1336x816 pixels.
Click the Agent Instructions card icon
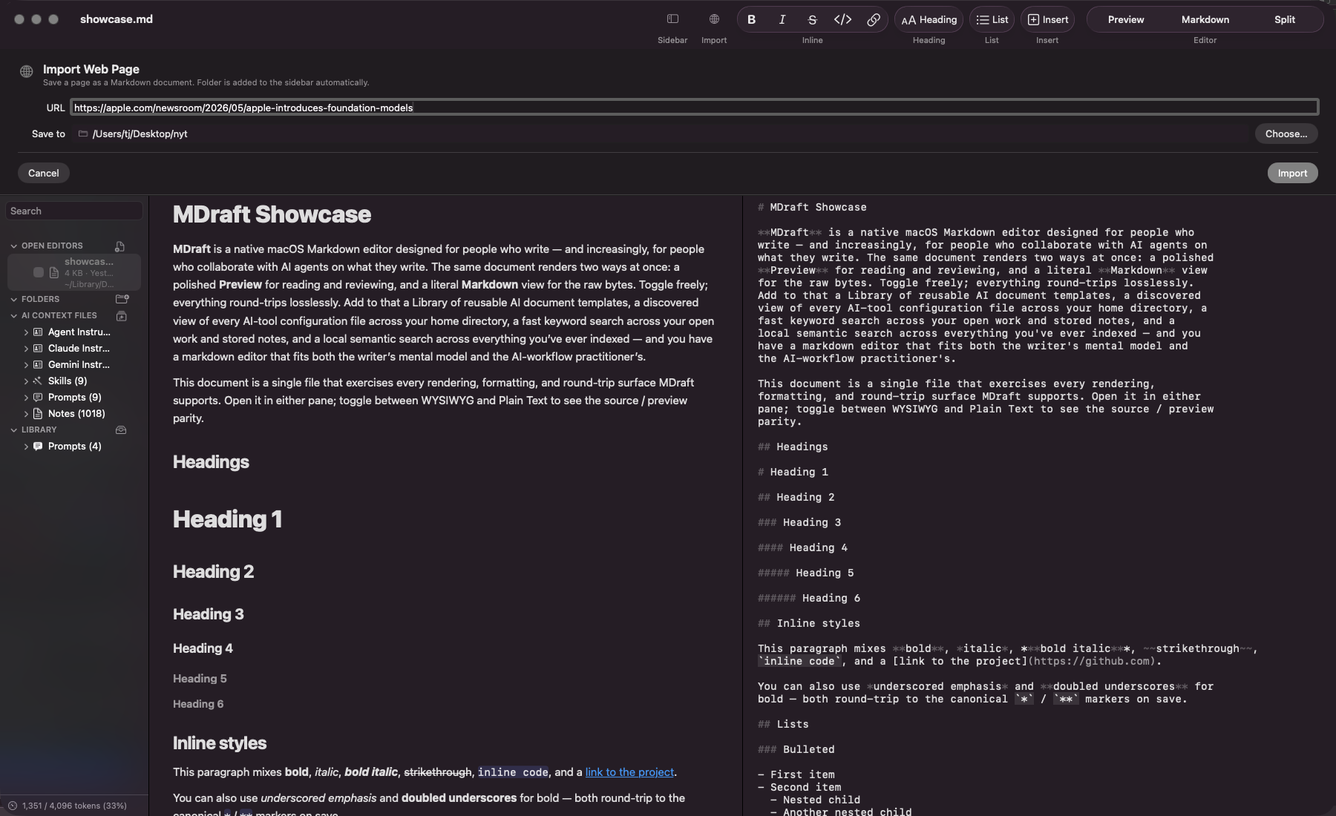(x=38, y=332)
